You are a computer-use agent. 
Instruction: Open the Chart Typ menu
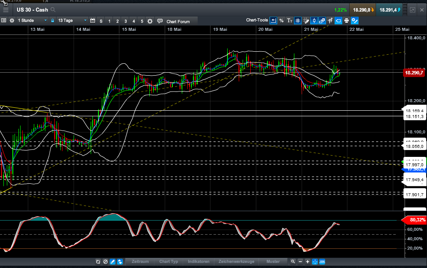169,262
